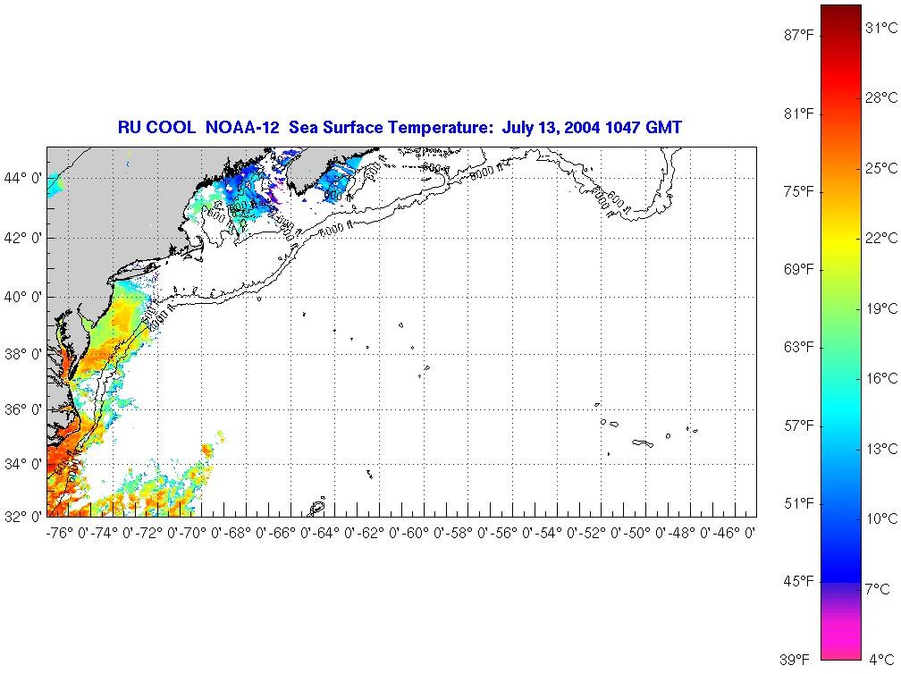Click the 44° 0' latitude label
Screen dimensions: 901x674
(23, 178)
